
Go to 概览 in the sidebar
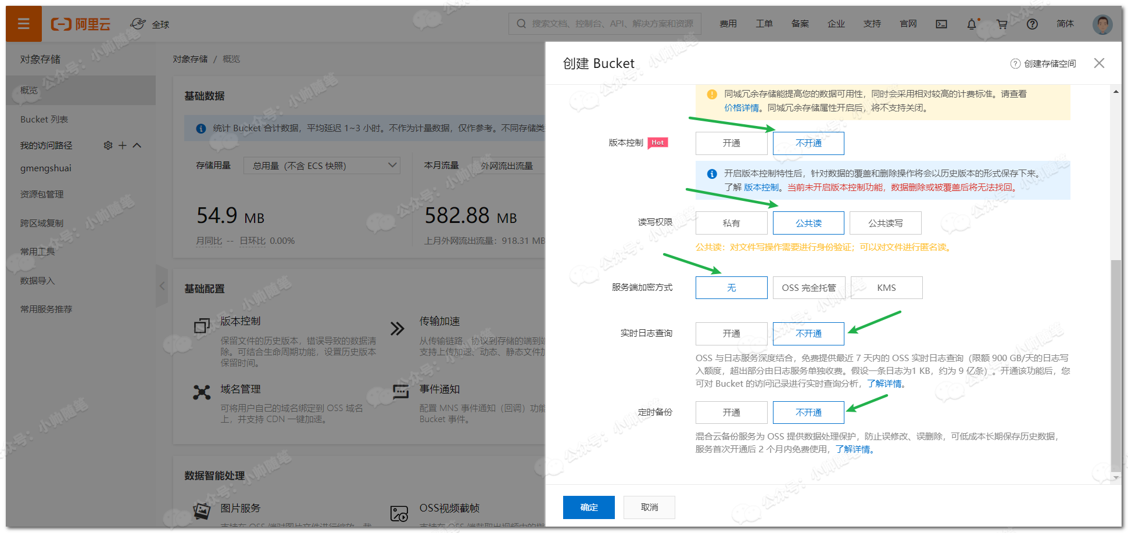click(x=81, y=90)
